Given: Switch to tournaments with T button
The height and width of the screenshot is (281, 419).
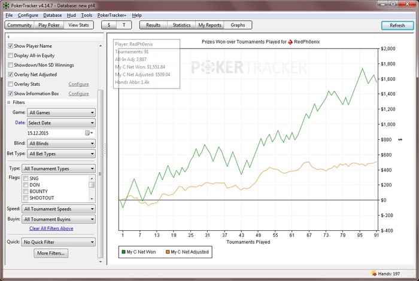Looking at the screenshot, I should [125, 25].
